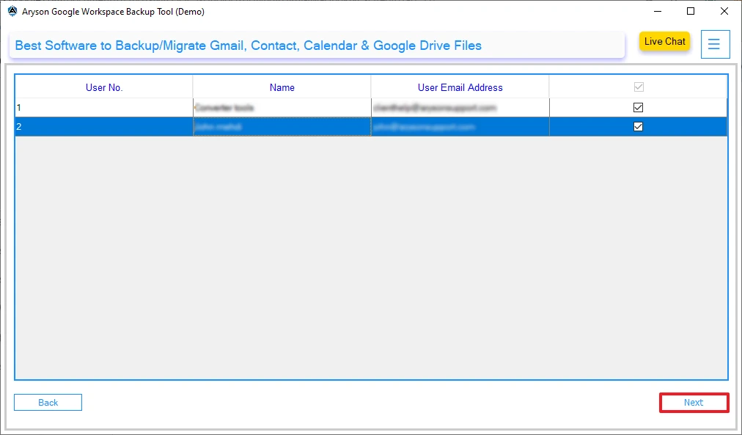Click the email cell in row 2
Image resolution: width=742 pixels, height=435 pixels.
click(460, 126)
